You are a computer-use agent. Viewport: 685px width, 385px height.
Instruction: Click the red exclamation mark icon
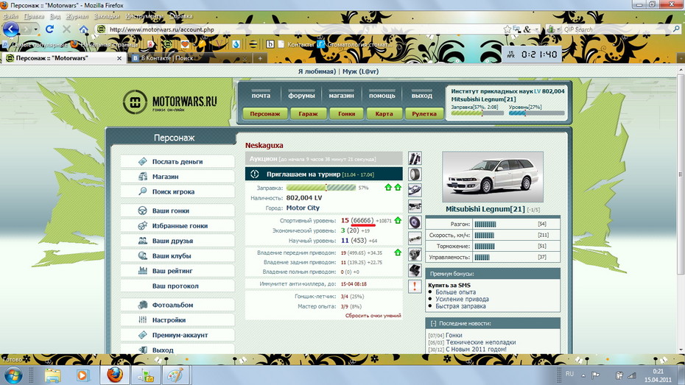click(x=415, y=286)
